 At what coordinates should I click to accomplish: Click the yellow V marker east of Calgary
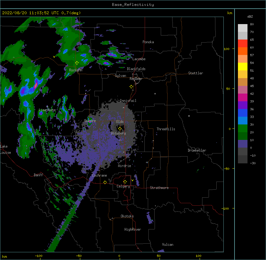[132, 180]
